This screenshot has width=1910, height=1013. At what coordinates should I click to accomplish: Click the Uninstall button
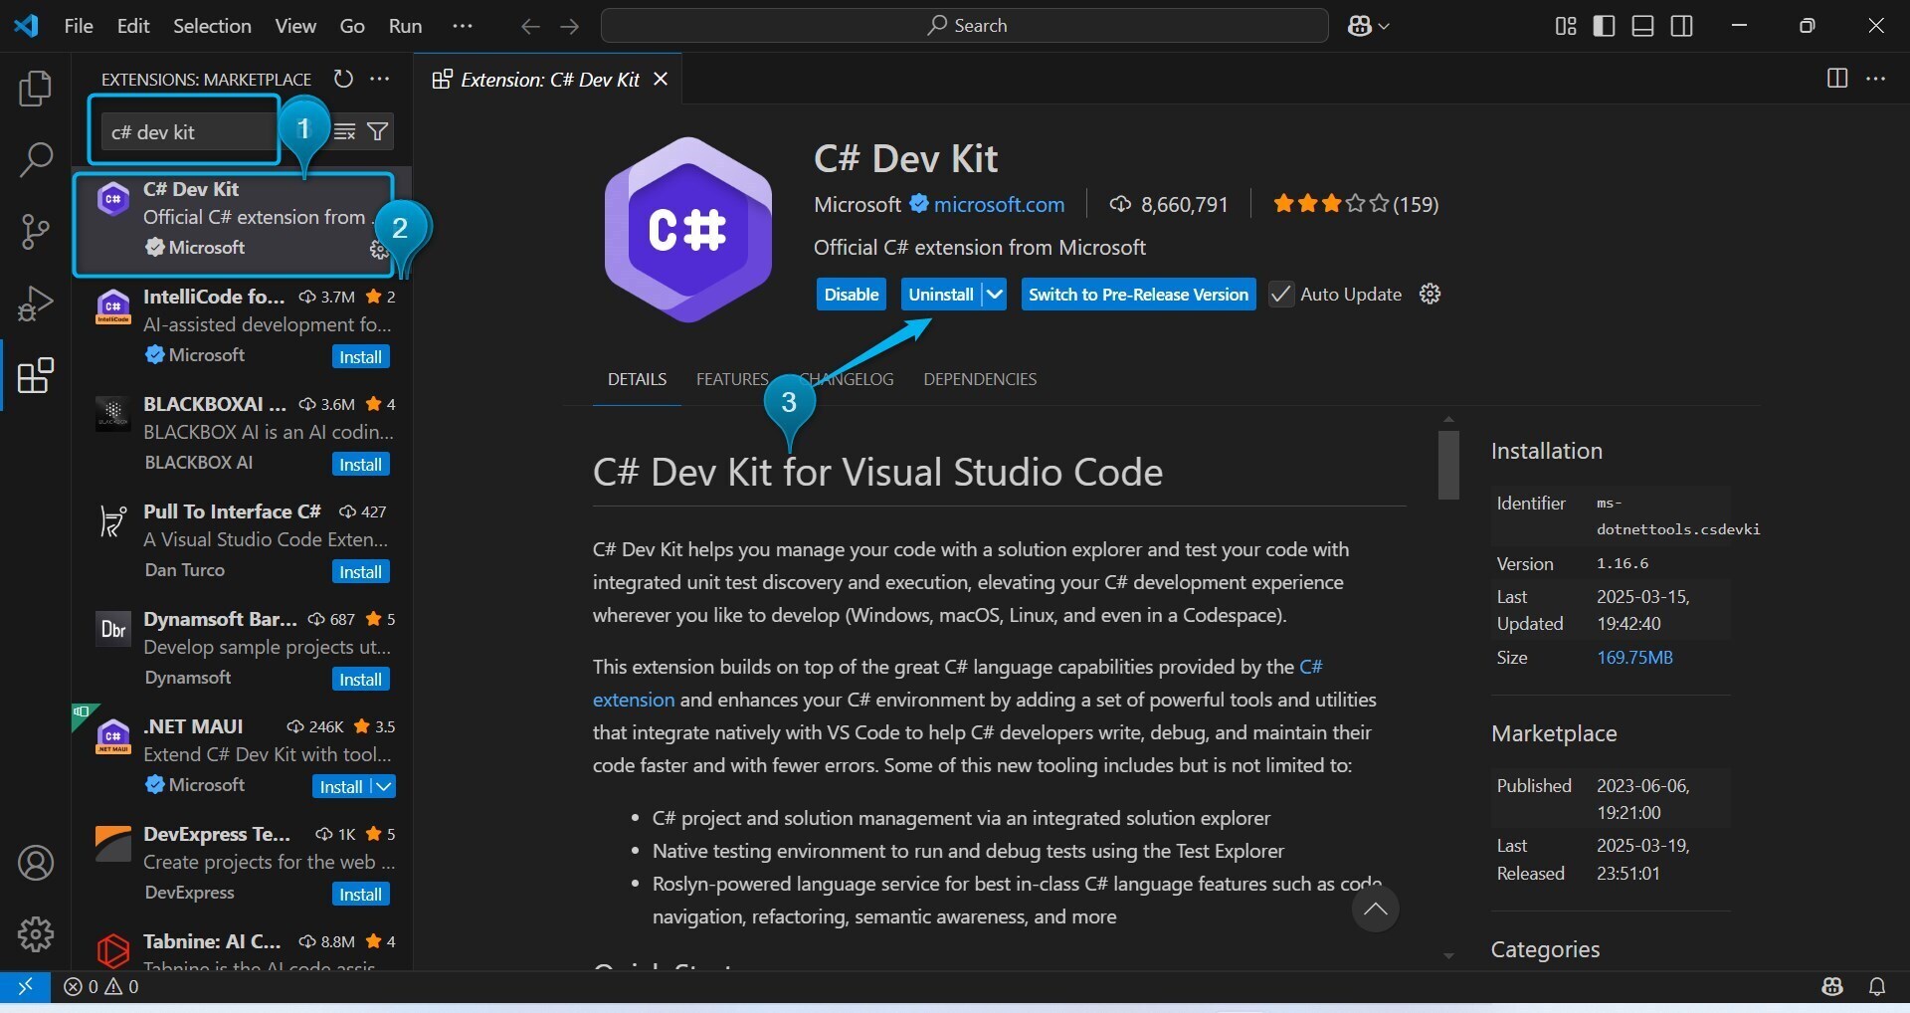pos(941,295)
